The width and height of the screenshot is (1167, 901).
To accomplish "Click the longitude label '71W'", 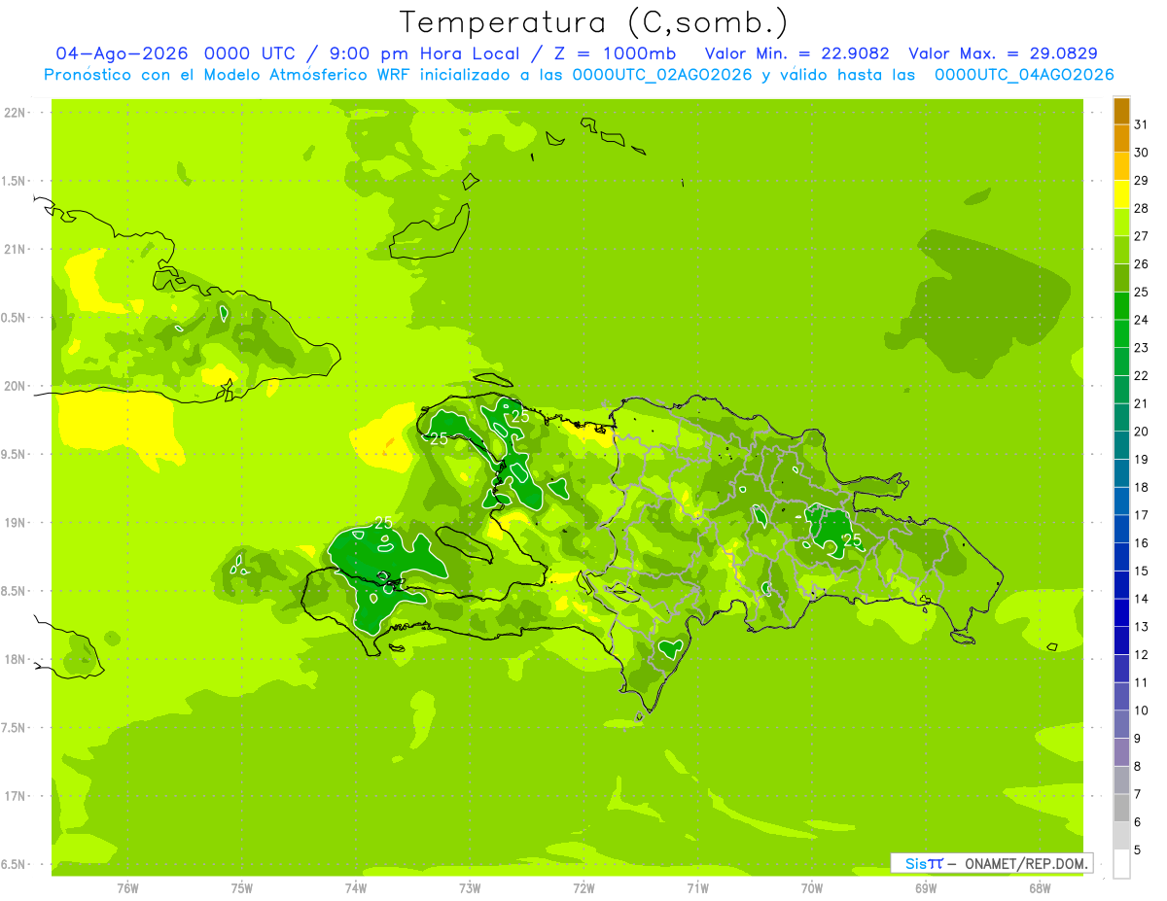I will coord(697,888).
